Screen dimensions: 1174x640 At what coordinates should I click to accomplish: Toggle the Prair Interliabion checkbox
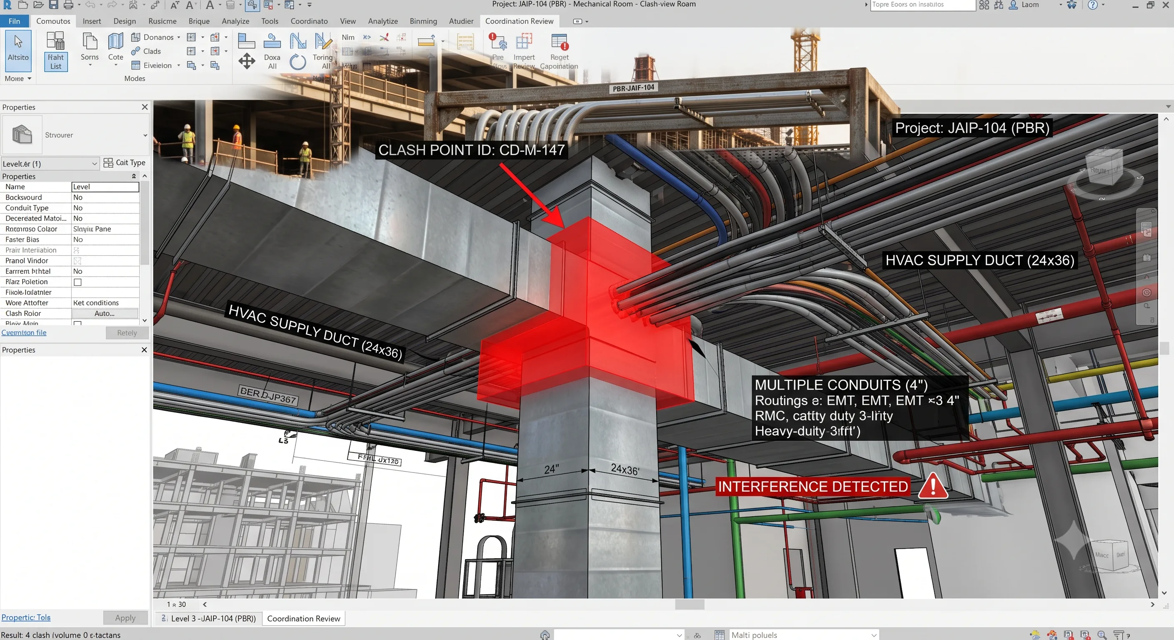click(77, 250)
